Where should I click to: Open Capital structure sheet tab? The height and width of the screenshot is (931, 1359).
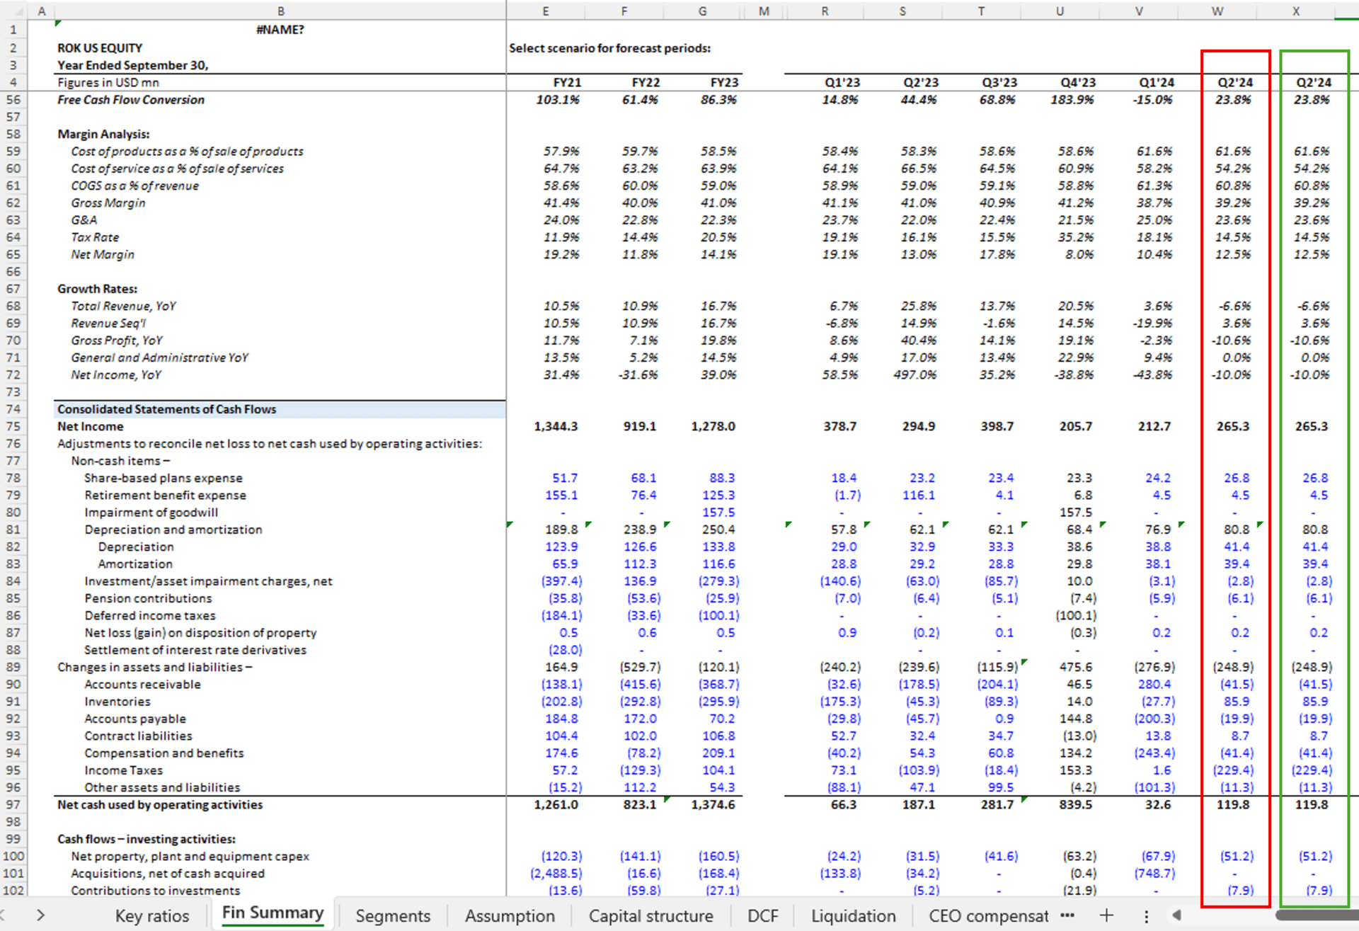(x=650, y=916)
